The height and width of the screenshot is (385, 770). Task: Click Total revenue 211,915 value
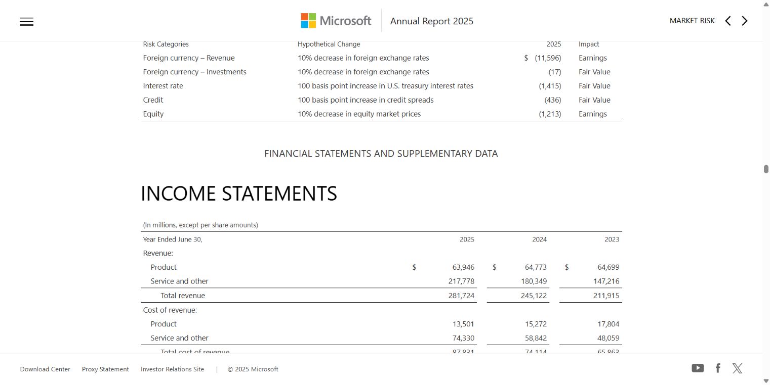606,296
